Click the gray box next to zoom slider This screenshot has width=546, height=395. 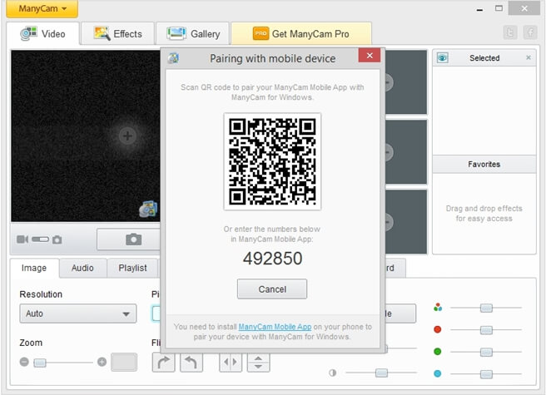click(x=124, y=362)
